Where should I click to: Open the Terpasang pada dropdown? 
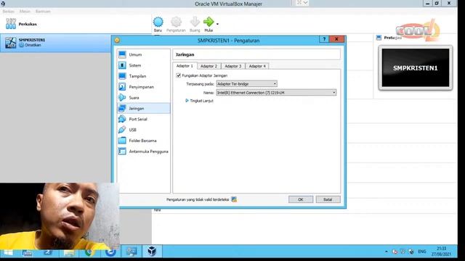(246, 84)
